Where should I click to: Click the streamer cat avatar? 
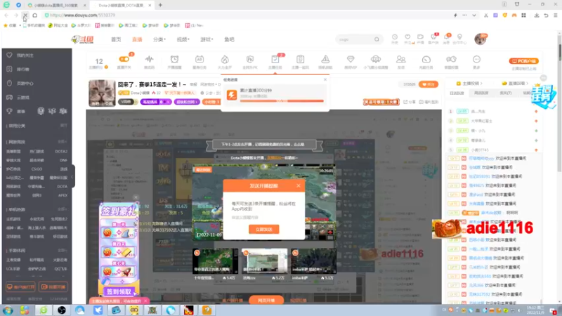[102, 93]
